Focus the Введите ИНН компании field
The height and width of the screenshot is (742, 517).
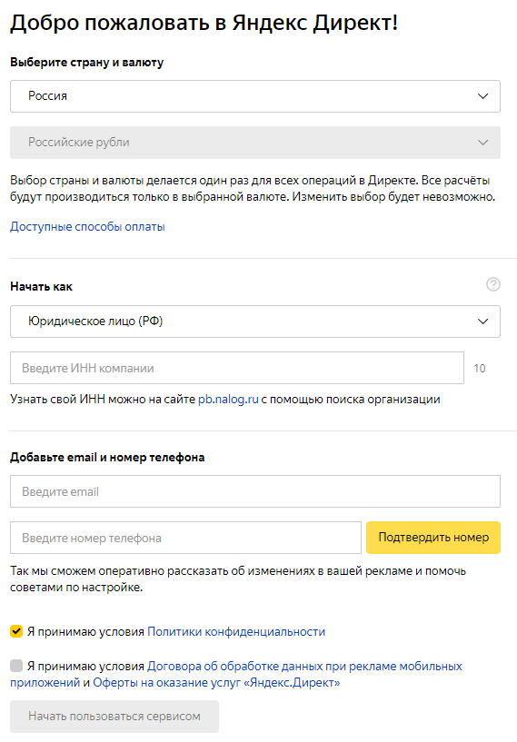pos(237,368)
